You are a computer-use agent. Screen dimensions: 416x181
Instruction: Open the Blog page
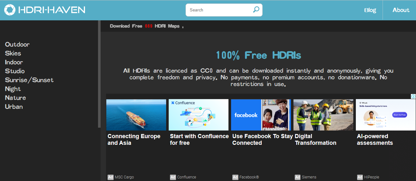[x=370, y=10]
